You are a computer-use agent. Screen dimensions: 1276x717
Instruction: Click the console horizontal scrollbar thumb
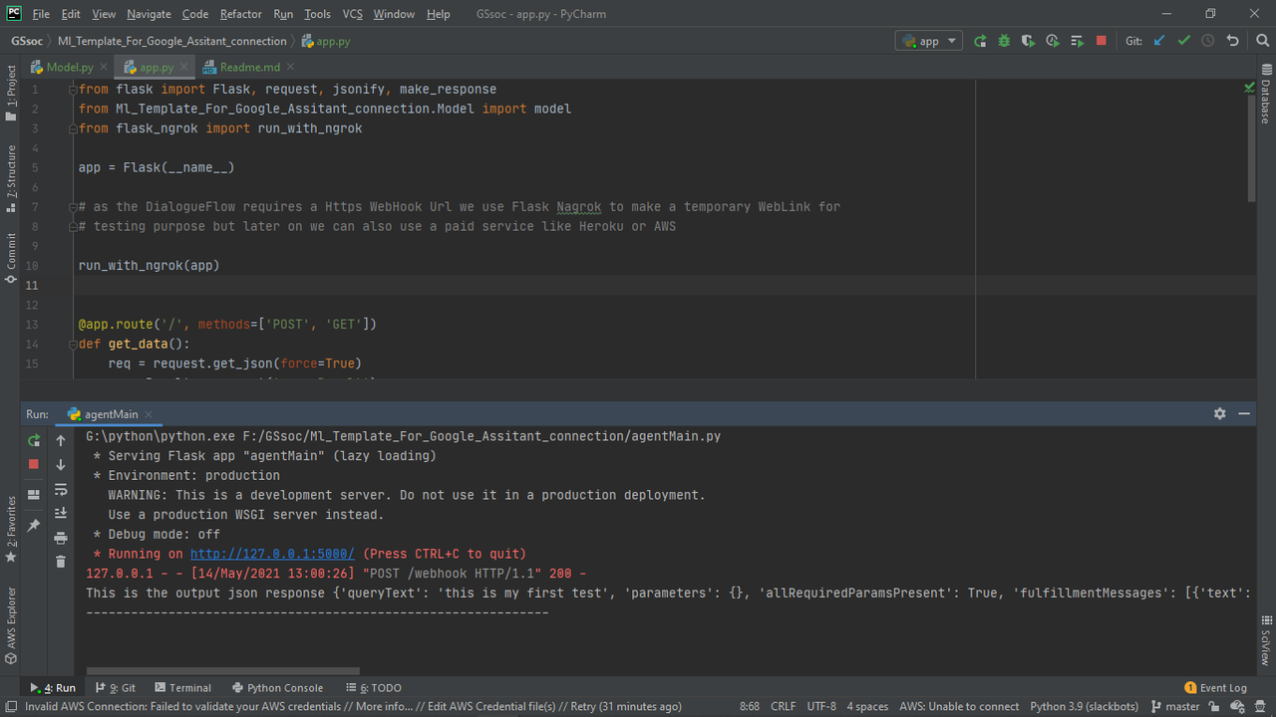click(x=222, y=671)
